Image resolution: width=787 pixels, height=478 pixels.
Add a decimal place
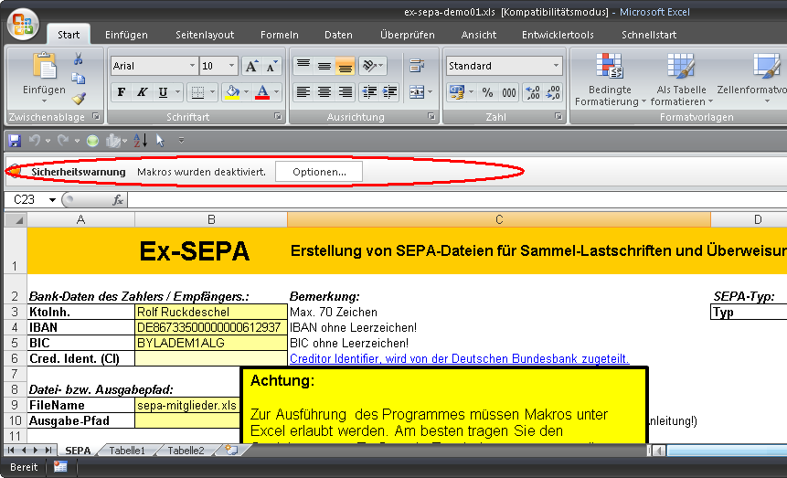(533, 92)
